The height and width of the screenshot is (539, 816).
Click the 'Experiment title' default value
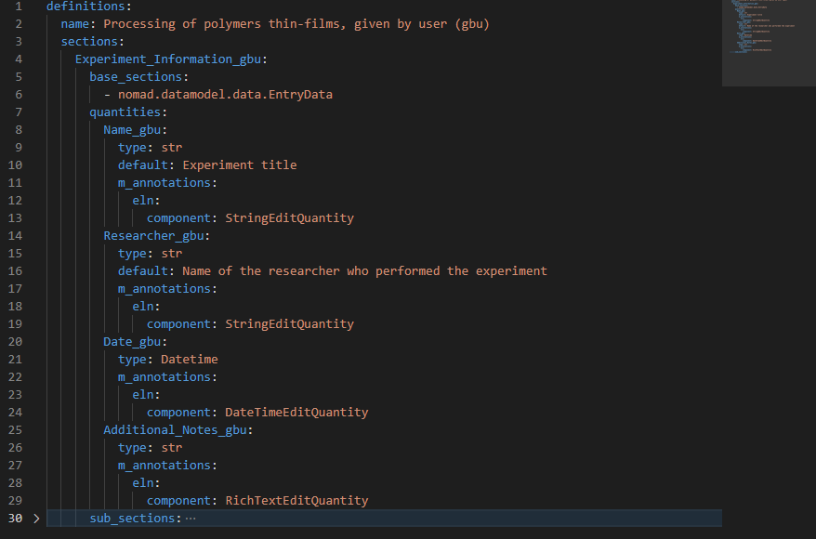pos(240,164)
